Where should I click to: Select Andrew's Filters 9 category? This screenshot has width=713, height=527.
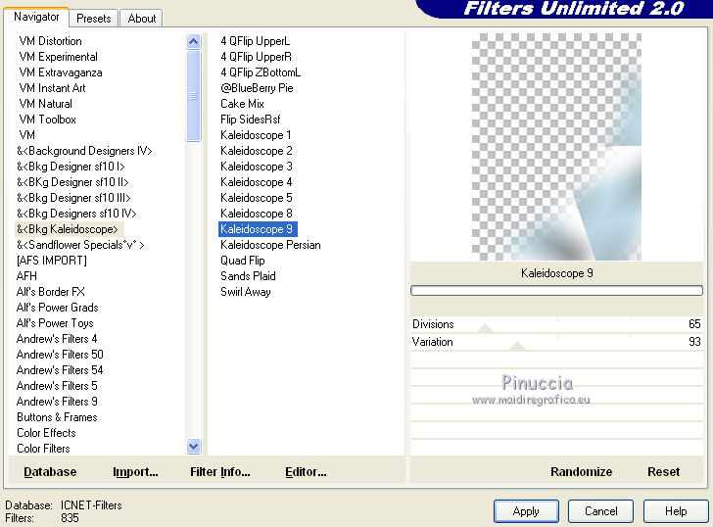[57, 402]
